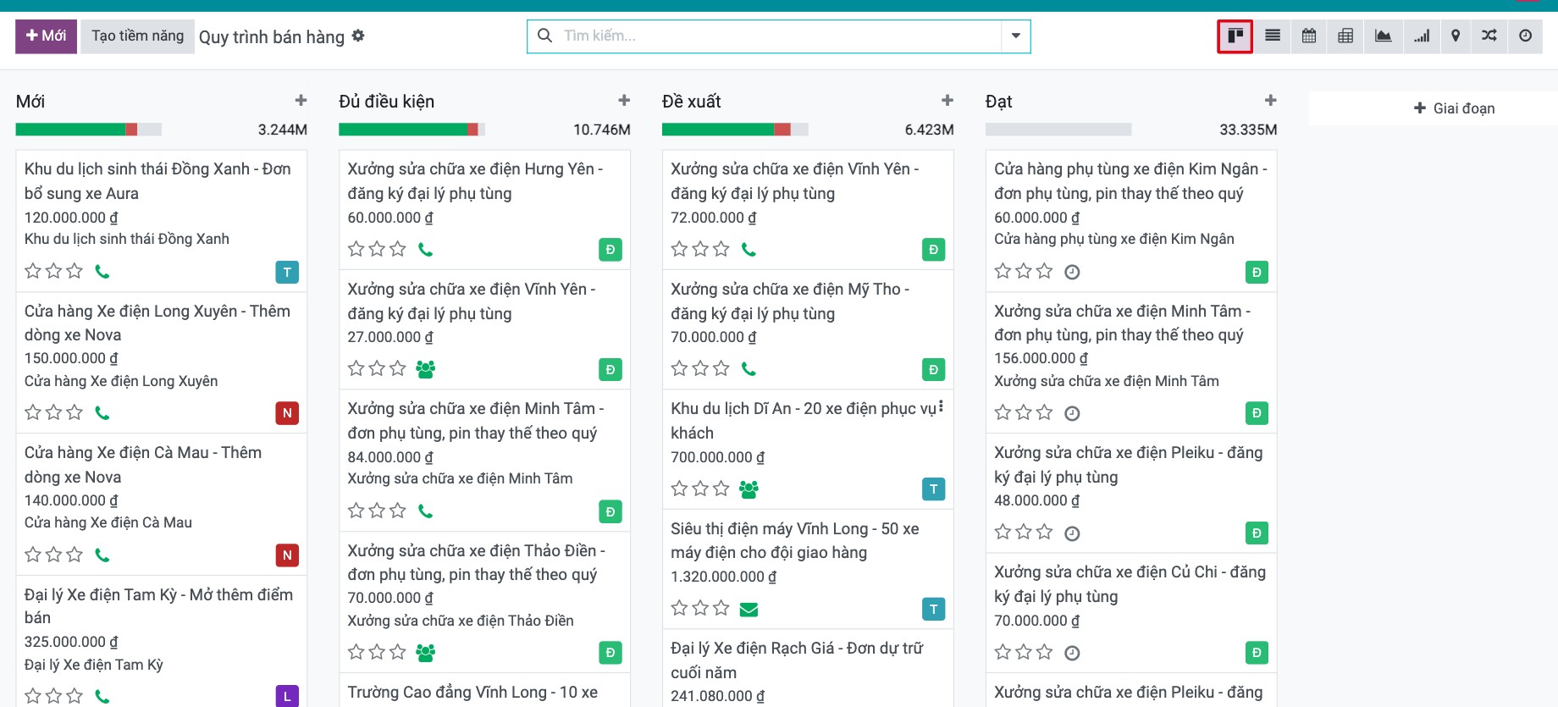Add a quick card in Đề xuất column
This screenshot has width=1558, height=707.
pos(948,100)
